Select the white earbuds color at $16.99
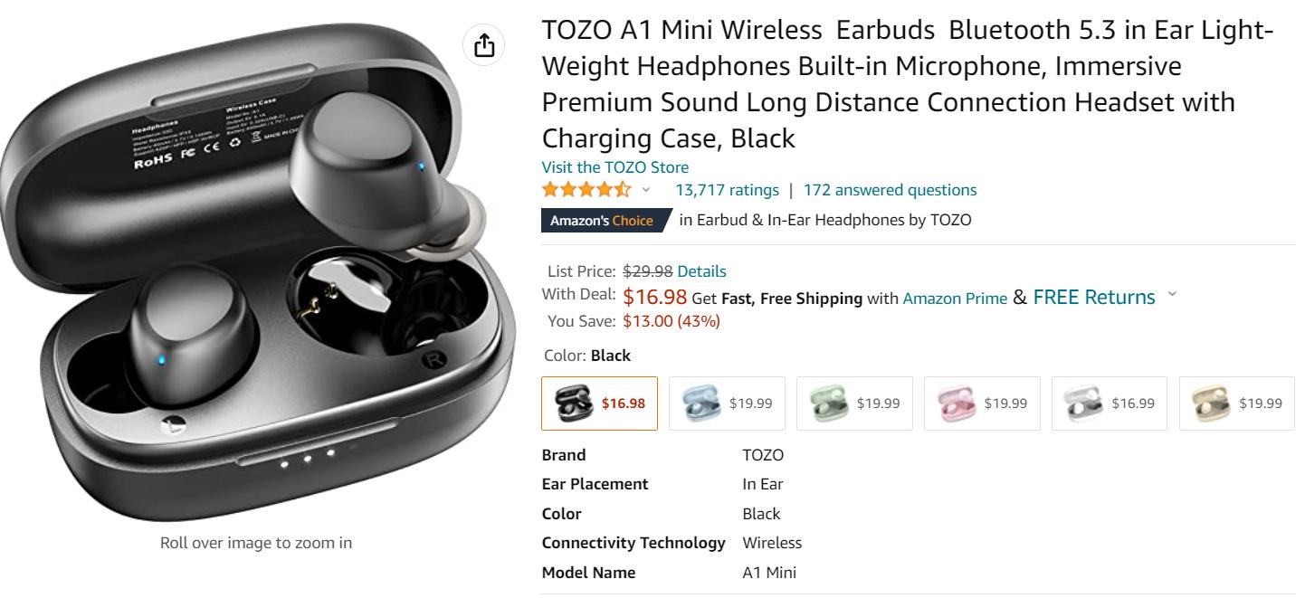This screenshot has height=598, width=1305. click(1110, 403)
